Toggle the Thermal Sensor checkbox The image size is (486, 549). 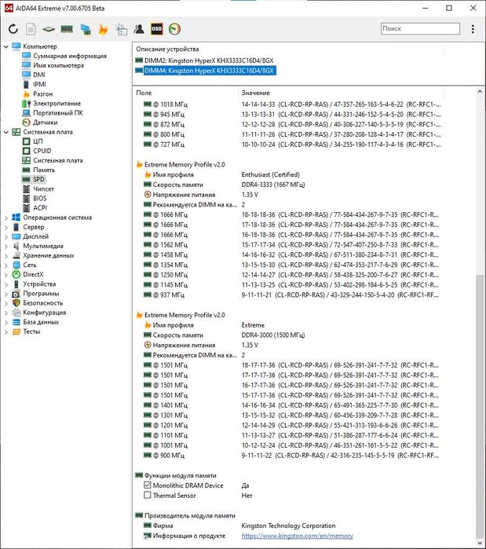148,495
